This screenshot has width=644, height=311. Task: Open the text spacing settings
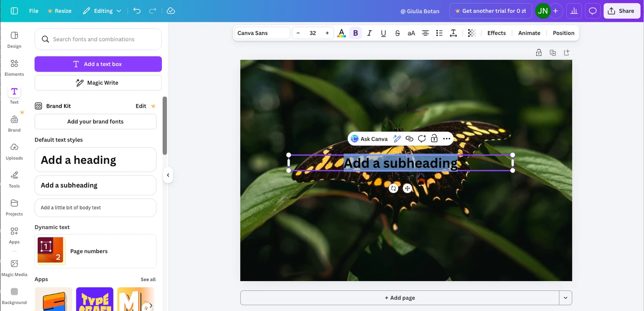(453, 32)
